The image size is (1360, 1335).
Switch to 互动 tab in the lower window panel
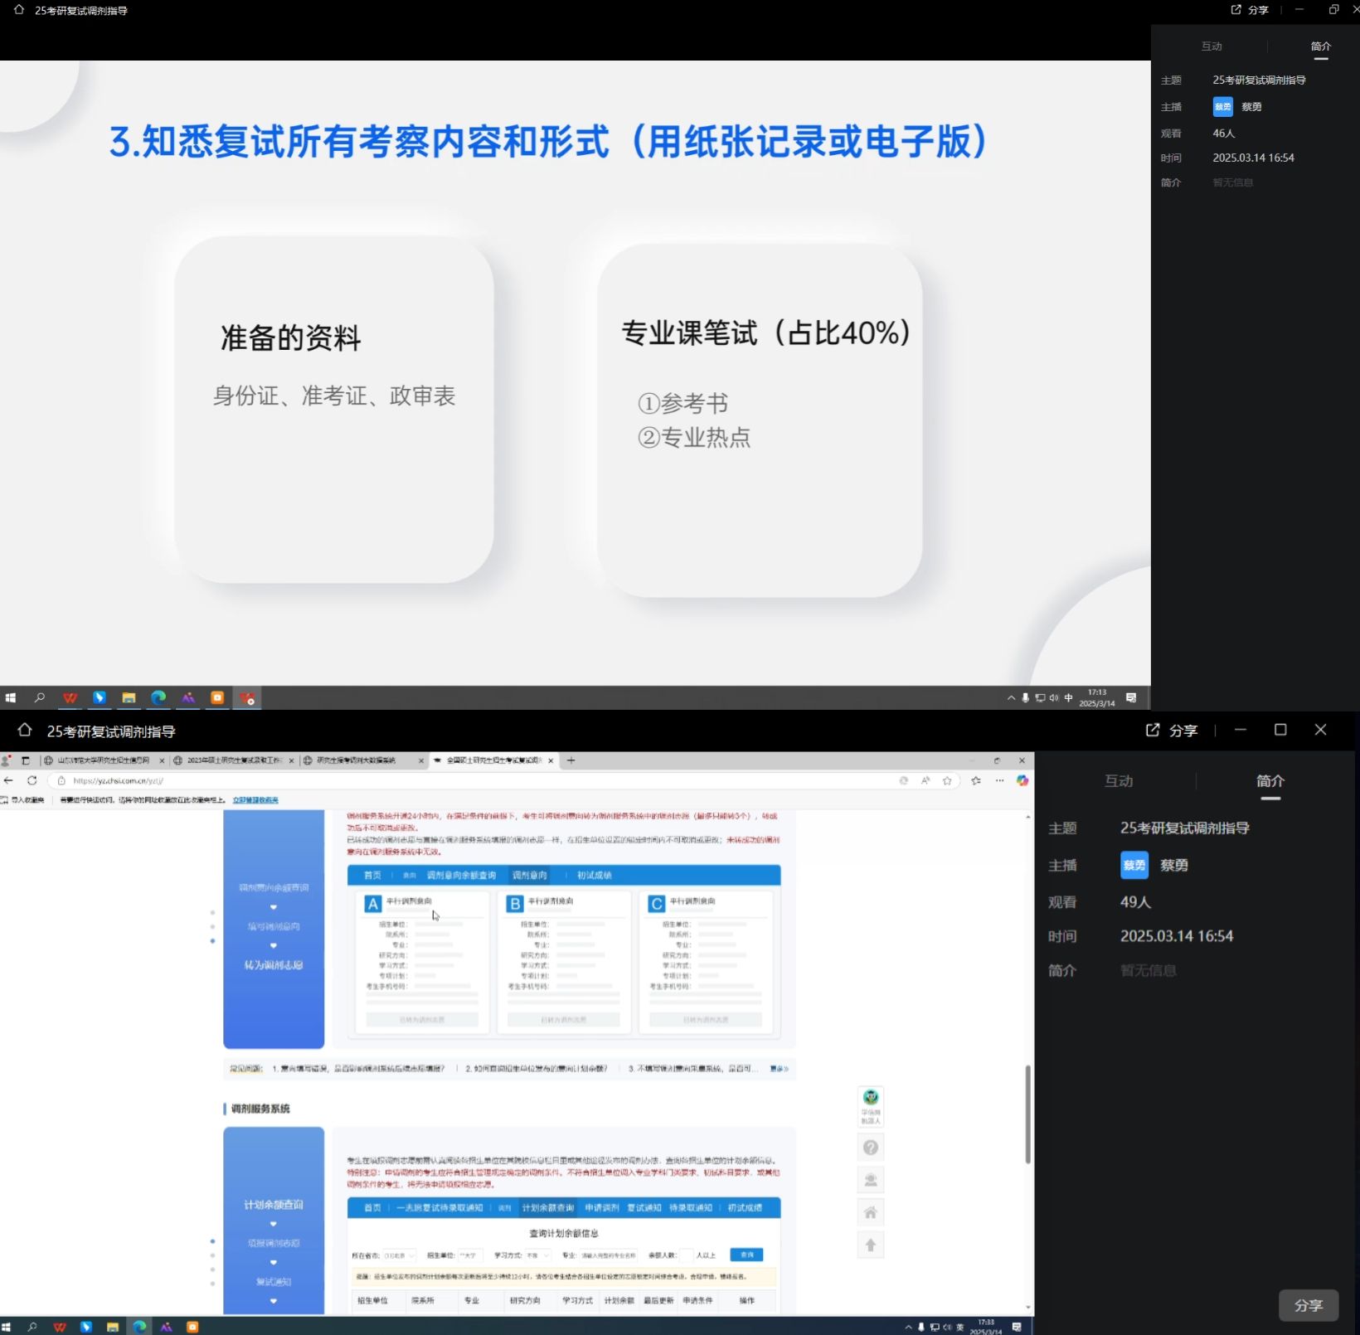(1118, 781)
